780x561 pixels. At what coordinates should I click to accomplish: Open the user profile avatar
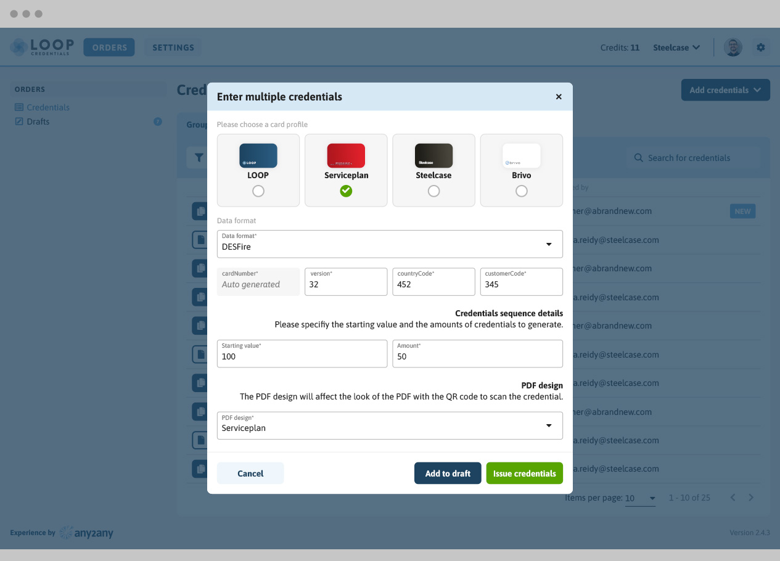[x=733, y=47]
